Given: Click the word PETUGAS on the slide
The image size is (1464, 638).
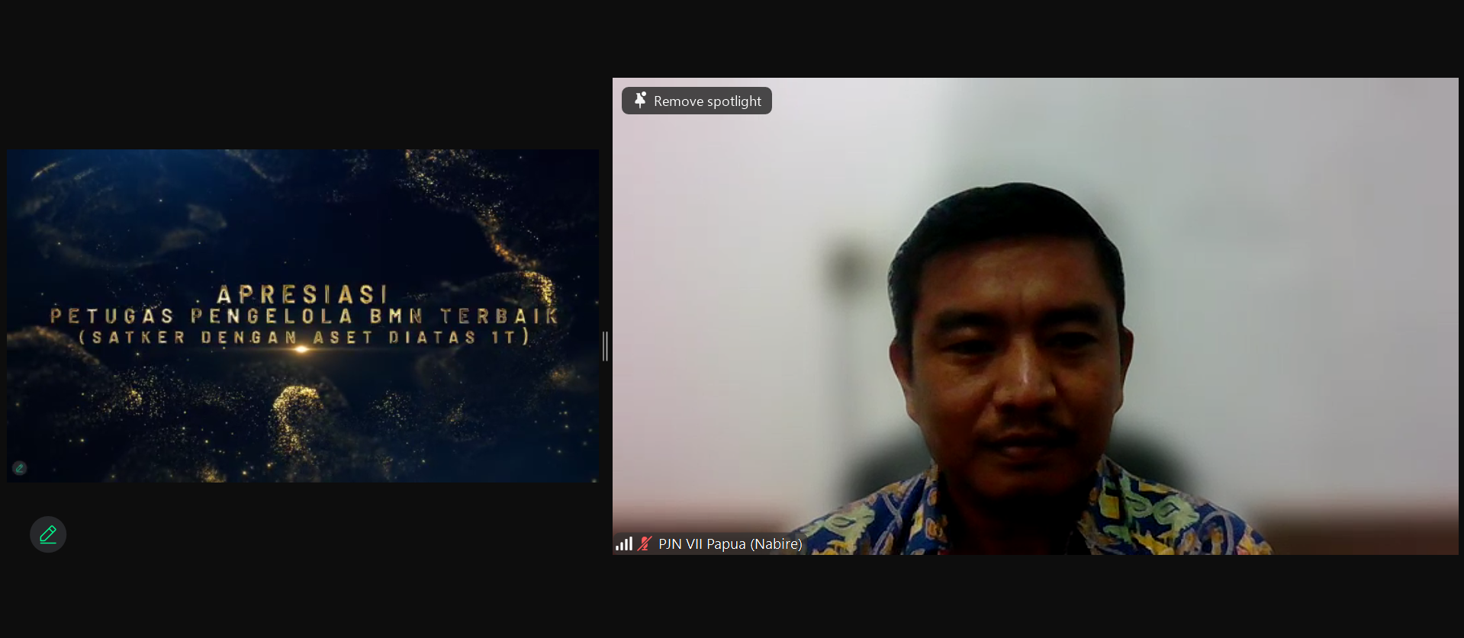Looking at the screenshot, I should tap(112, 316).
